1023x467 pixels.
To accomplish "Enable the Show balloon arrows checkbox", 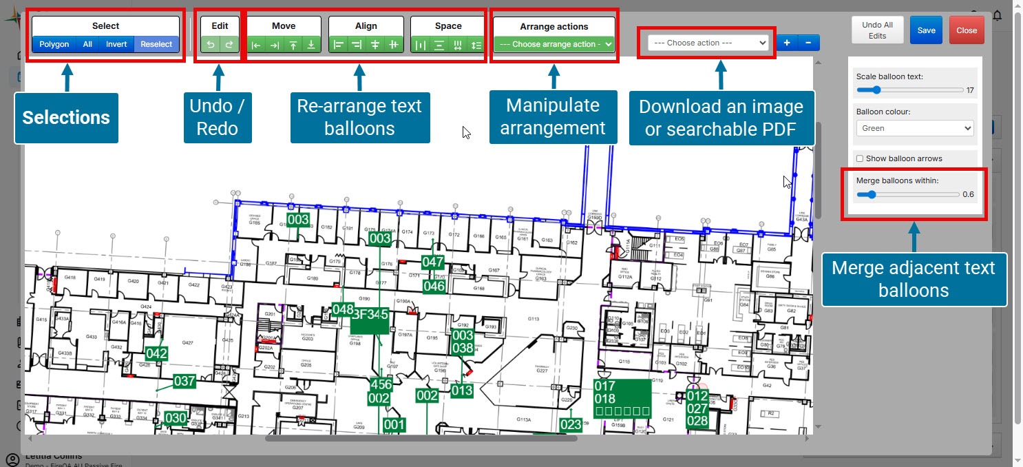I will (859, 158).
